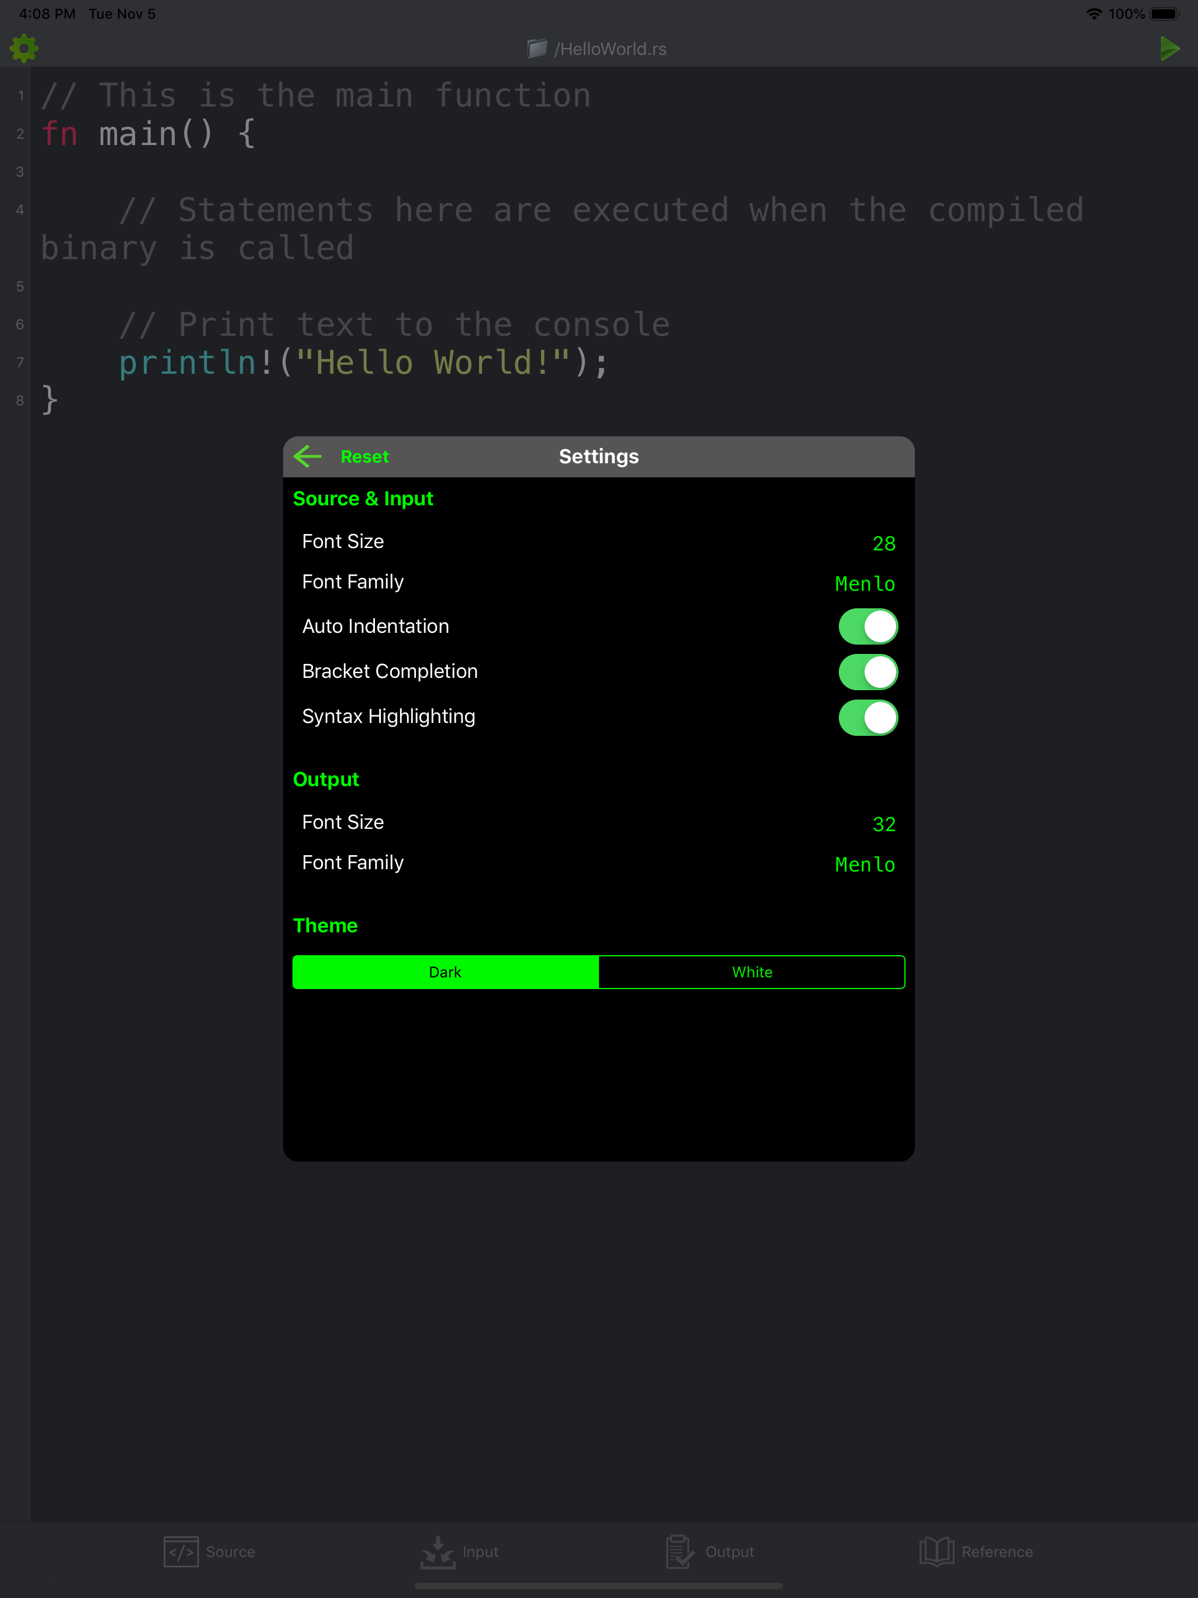Click the Output tab clipboard icon
The image size is (1198, 1598).
click(x=679, y=1551)
